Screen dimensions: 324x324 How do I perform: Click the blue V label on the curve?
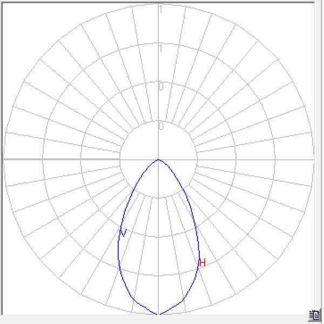(124, 233)
